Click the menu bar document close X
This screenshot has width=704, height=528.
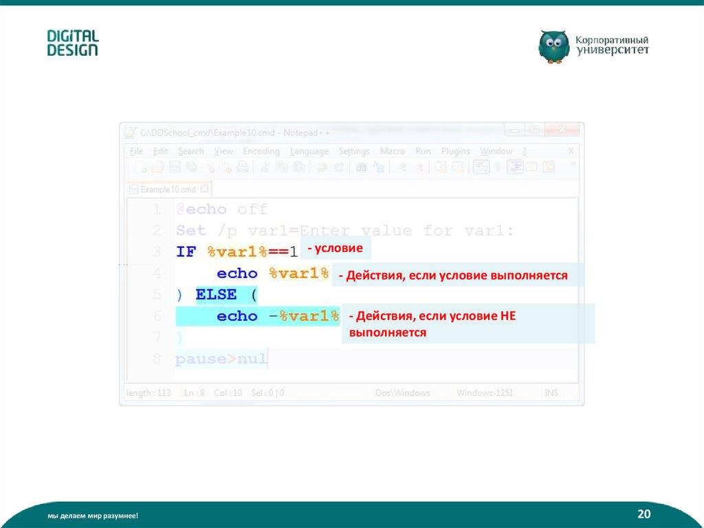(571, 151)
